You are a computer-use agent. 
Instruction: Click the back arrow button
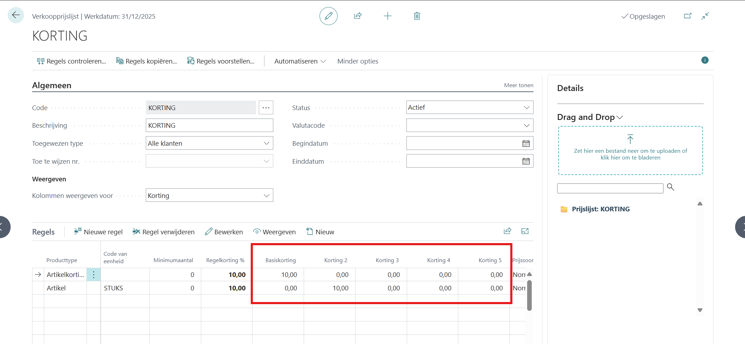(x=16, y=15)
